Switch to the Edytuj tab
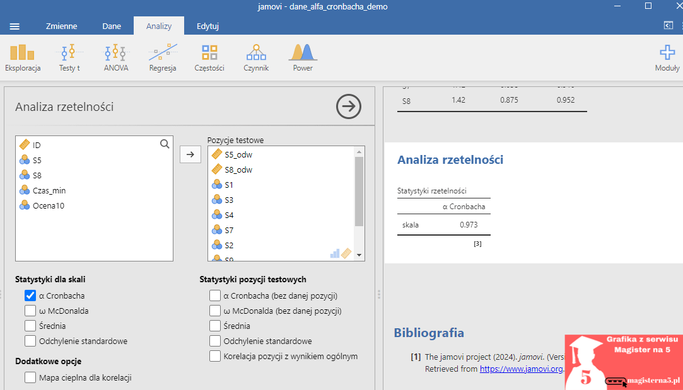The height and width of the screenshot is (390, 683). point(207,26)
